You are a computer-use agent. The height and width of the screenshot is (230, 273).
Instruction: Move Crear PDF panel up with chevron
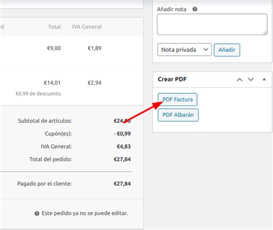[x=240, y=80]
